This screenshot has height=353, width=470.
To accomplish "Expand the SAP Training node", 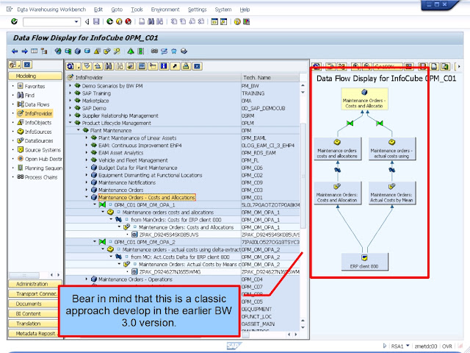I will [x=70, y=93].
